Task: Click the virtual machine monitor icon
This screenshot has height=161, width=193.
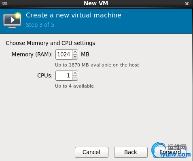Action: (x=12, y=20)
